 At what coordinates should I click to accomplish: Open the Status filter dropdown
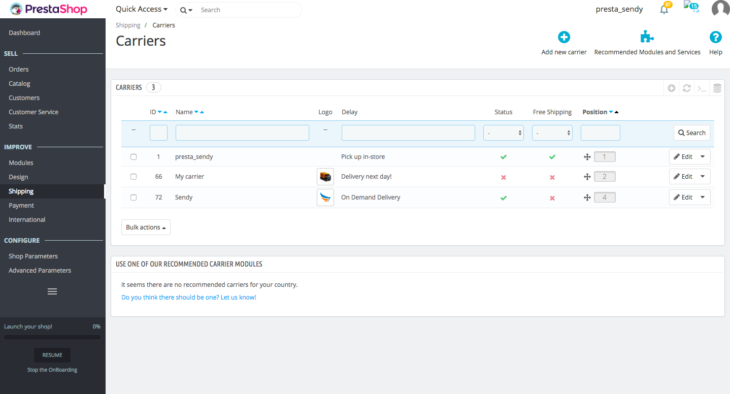click(504, 133)
